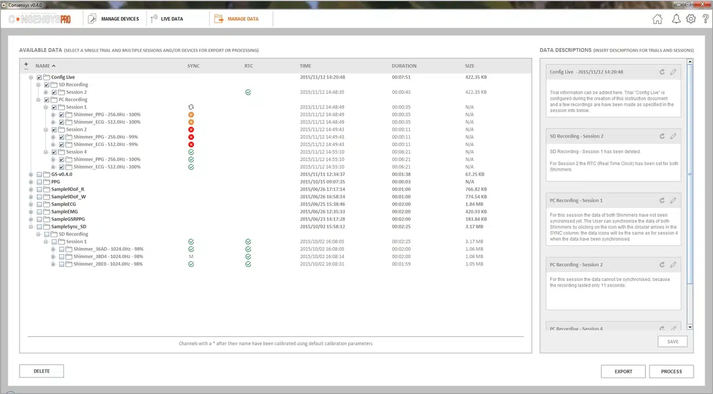Screen dimensions: 713x394
Task: Expand the Shimmer_2BE0 device node
Action: 53,264
